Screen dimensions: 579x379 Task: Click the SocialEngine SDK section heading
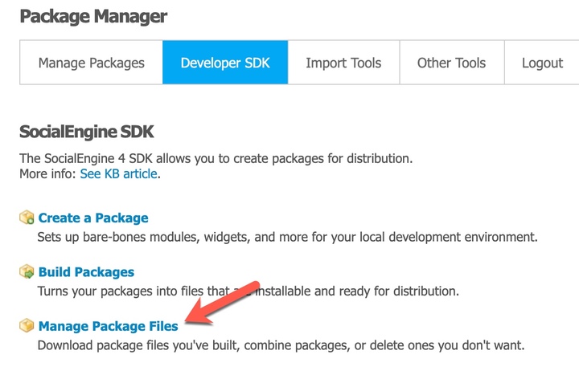coord(86,132)
